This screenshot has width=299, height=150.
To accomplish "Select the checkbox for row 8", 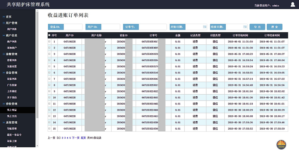I will click(49, 85).
